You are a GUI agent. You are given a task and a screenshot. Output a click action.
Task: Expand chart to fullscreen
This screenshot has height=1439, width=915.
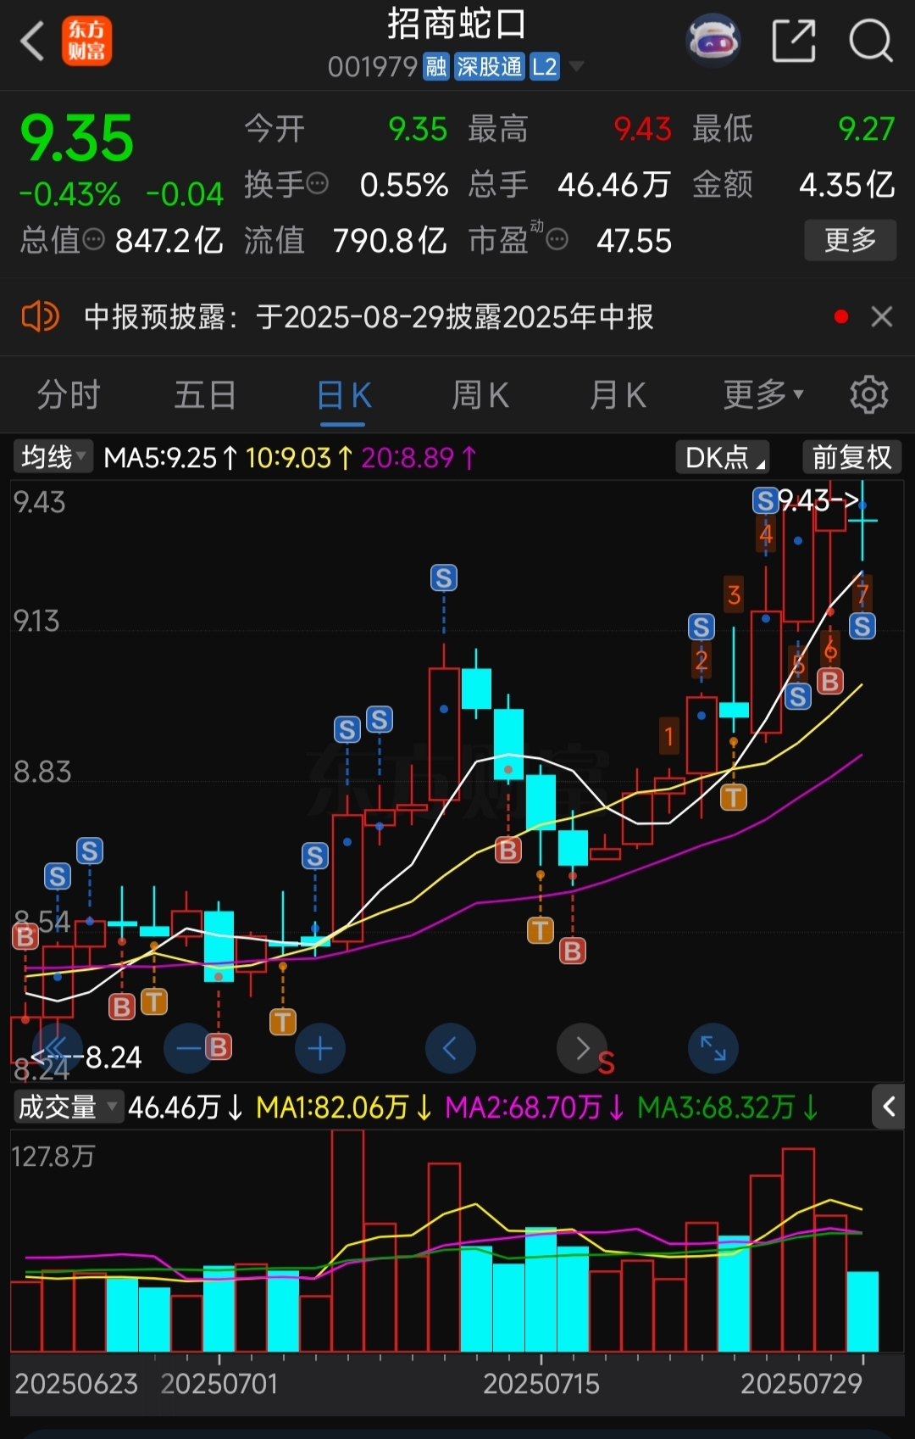[x=713, y=1049]
